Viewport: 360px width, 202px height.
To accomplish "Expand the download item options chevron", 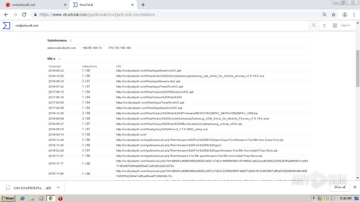I will click(x=58, y=187).
